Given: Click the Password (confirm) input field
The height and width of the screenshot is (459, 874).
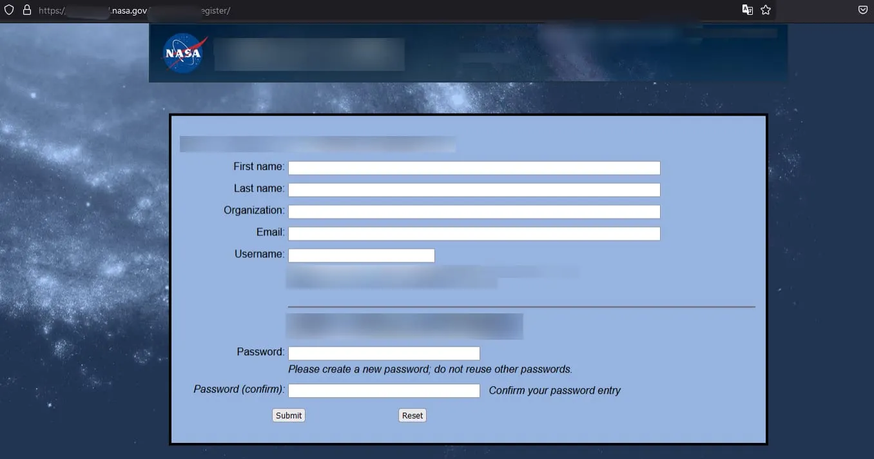Looking at the screenshot, I should click(x=384, y=391).
